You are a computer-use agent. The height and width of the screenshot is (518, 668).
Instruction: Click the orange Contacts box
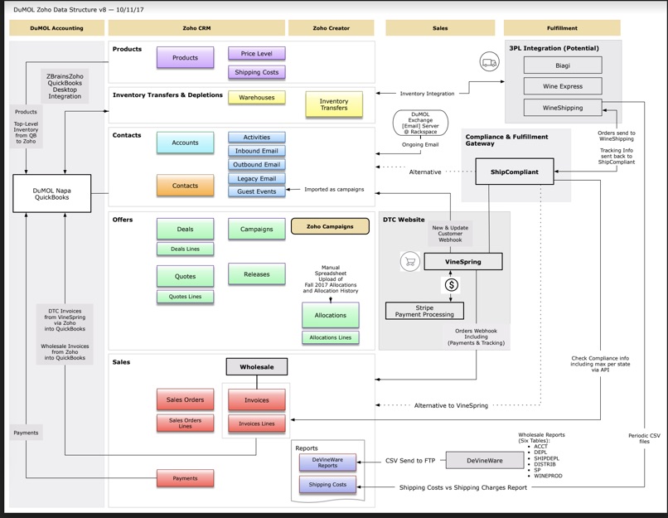(185, 186)
